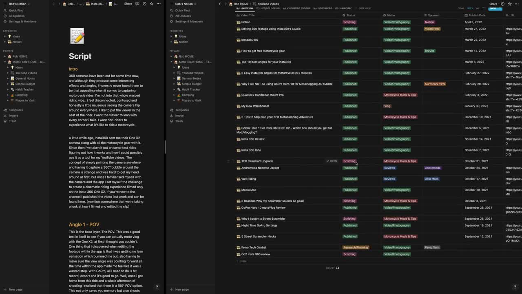Expand Rob HOME in right sidebar
Image resolution: width=522 pixels, height=294 pixels.
click(171, 56)
